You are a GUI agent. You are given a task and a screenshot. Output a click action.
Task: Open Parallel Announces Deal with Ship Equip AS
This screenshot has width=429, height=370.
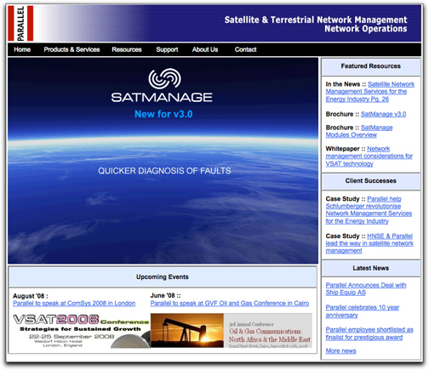(x=366, y=288)
